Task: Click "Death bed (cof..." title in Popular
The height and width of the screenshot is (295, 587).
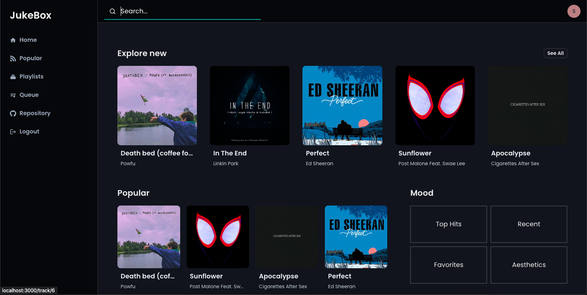Action: tap(148, 276)
